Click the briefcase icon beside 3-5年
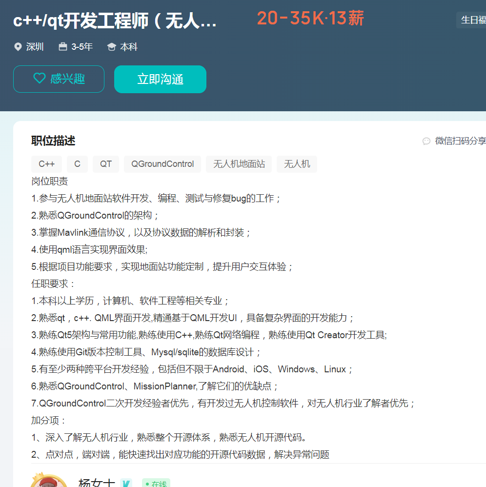 pos(63,46)
